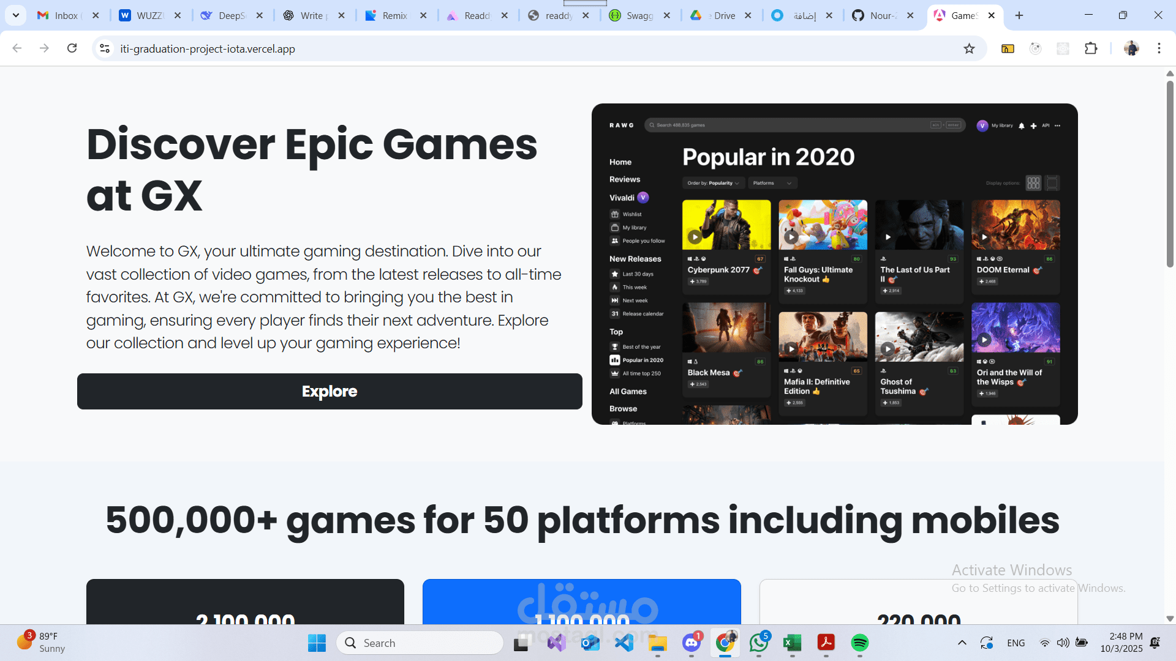This screenshot has width=1176, height=661.
Task: Open WhatsApp from the taskbar
Action: pyautogui.click(x=759, y=643)
